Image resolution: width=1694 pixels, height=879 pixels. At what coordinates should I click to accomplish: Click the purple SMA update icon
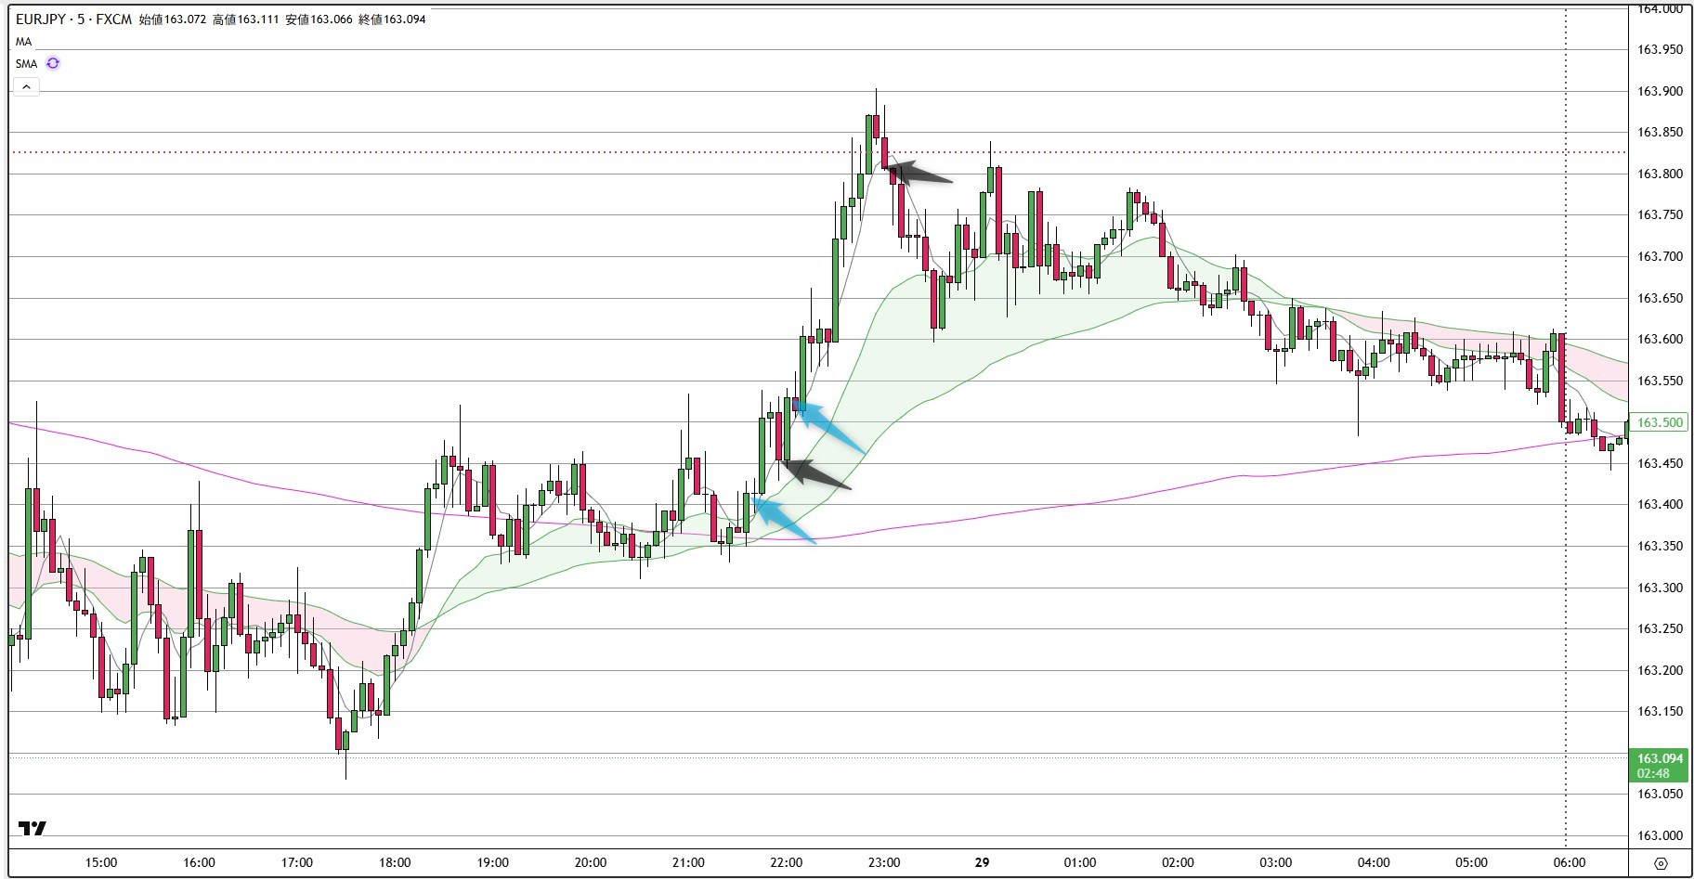[x=53, y=63]
